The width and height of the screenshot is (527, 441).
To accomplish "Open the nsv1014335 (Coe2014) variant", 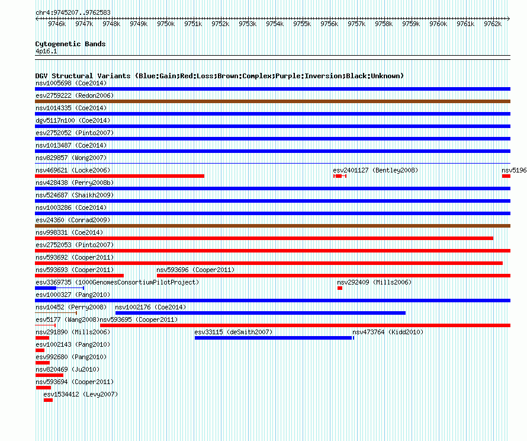I will pos(71,108).
